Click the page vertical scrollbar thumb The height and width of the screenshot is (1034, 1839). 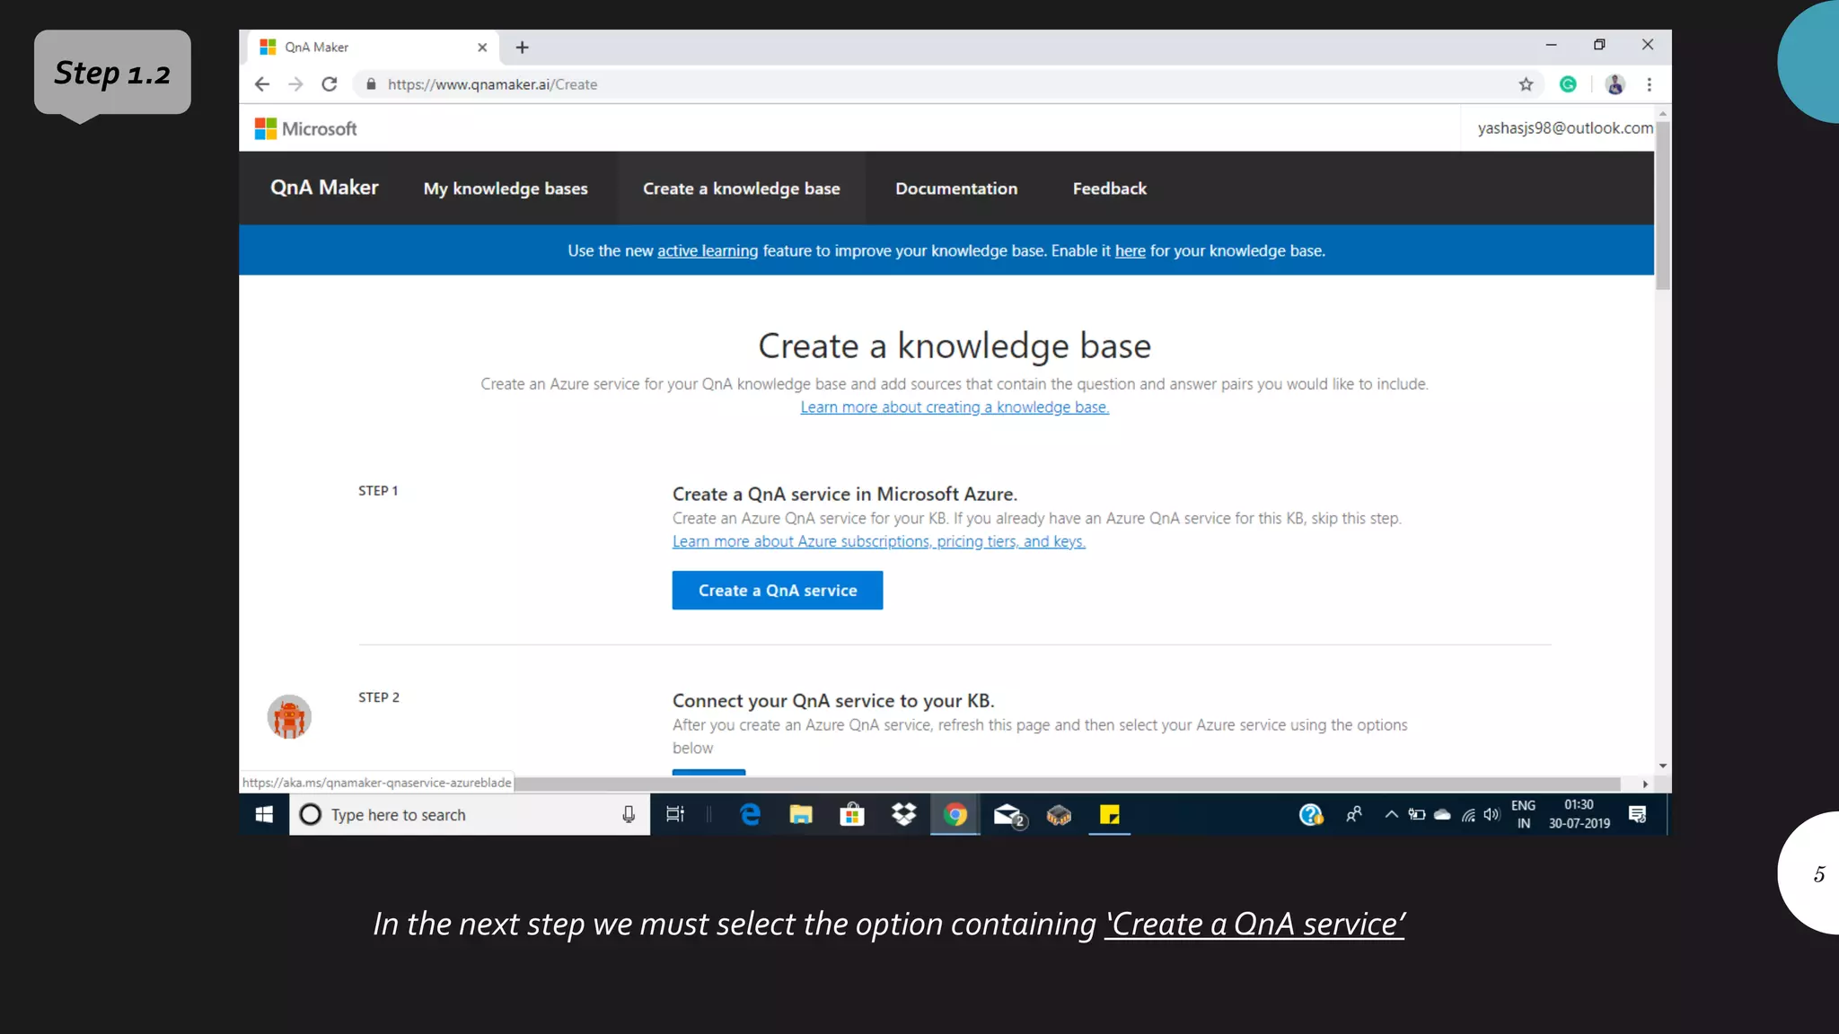[x=1663, y=206]
